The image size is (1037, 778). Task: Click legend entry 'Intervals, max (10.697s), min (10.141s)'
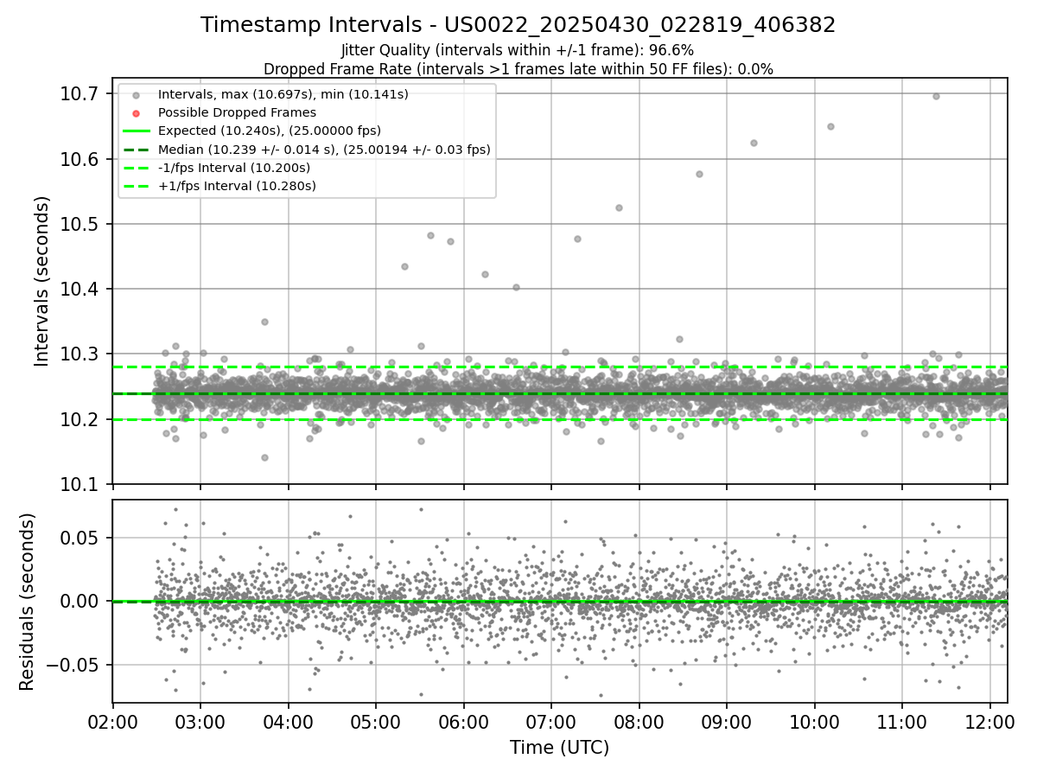pyautogui.click(x=283, y=93)
